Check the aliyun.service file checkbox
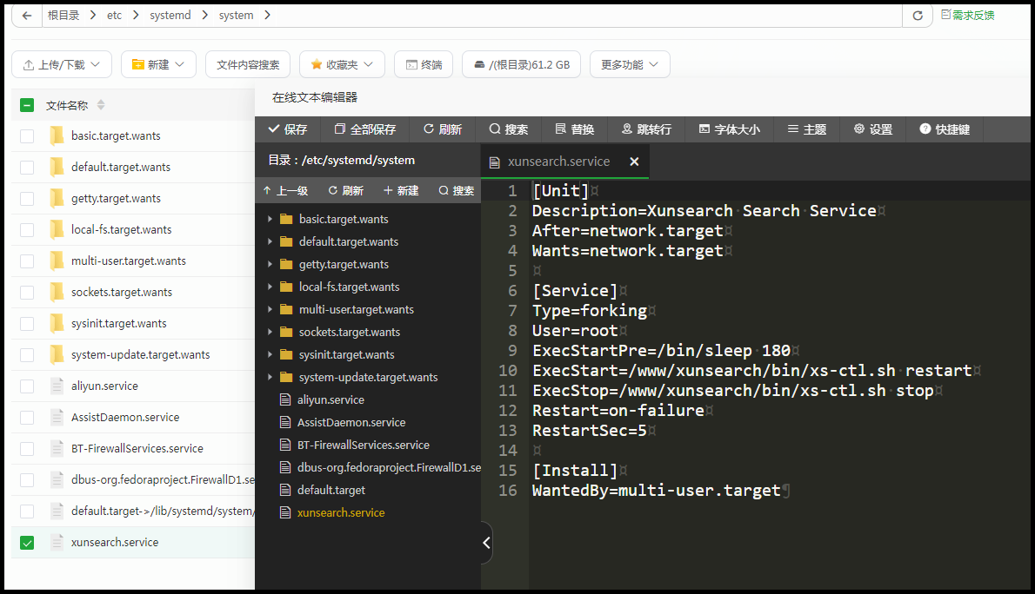 (27, 386)
